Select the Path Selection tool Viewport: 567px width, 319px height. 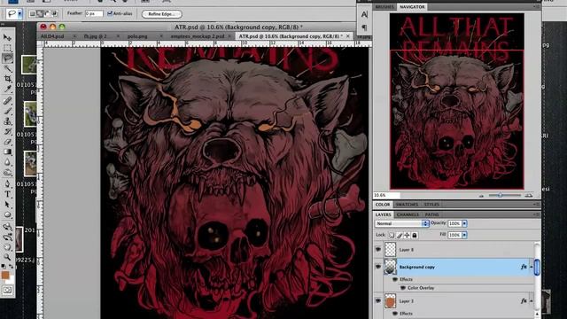point(7,205)
